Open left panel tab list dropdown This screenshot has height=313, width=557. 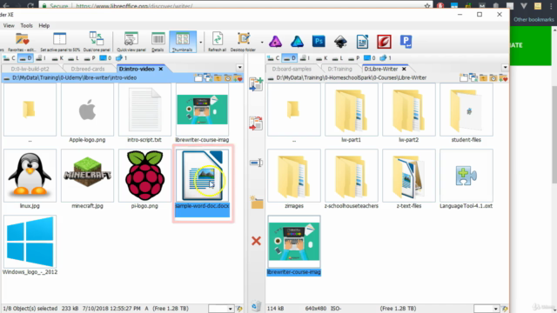click(x=240, y=68)
